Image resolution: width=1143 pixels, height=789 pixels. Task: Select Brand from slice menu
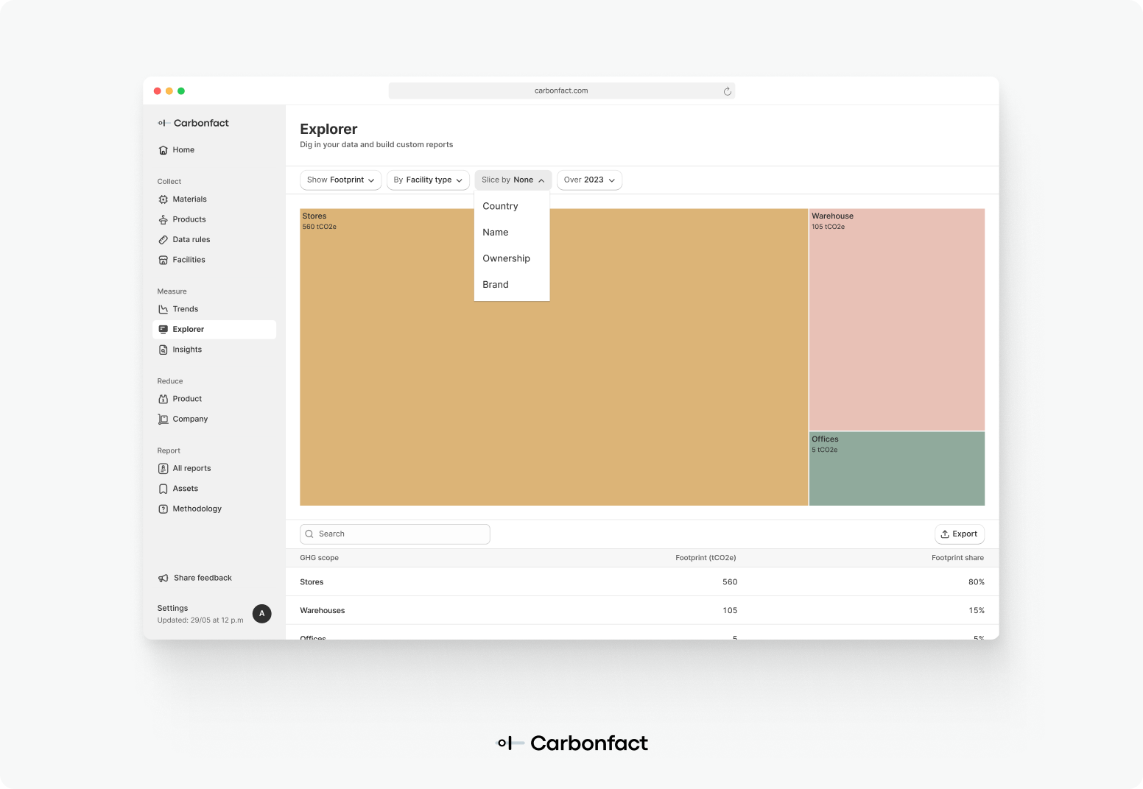tap(512, 285)
